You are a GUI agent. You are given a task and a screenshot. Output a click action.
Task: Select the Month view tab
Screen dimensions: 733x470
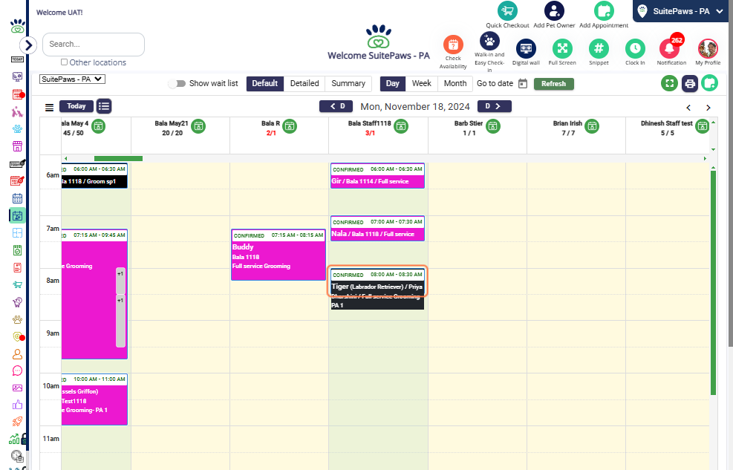point(455,84)
